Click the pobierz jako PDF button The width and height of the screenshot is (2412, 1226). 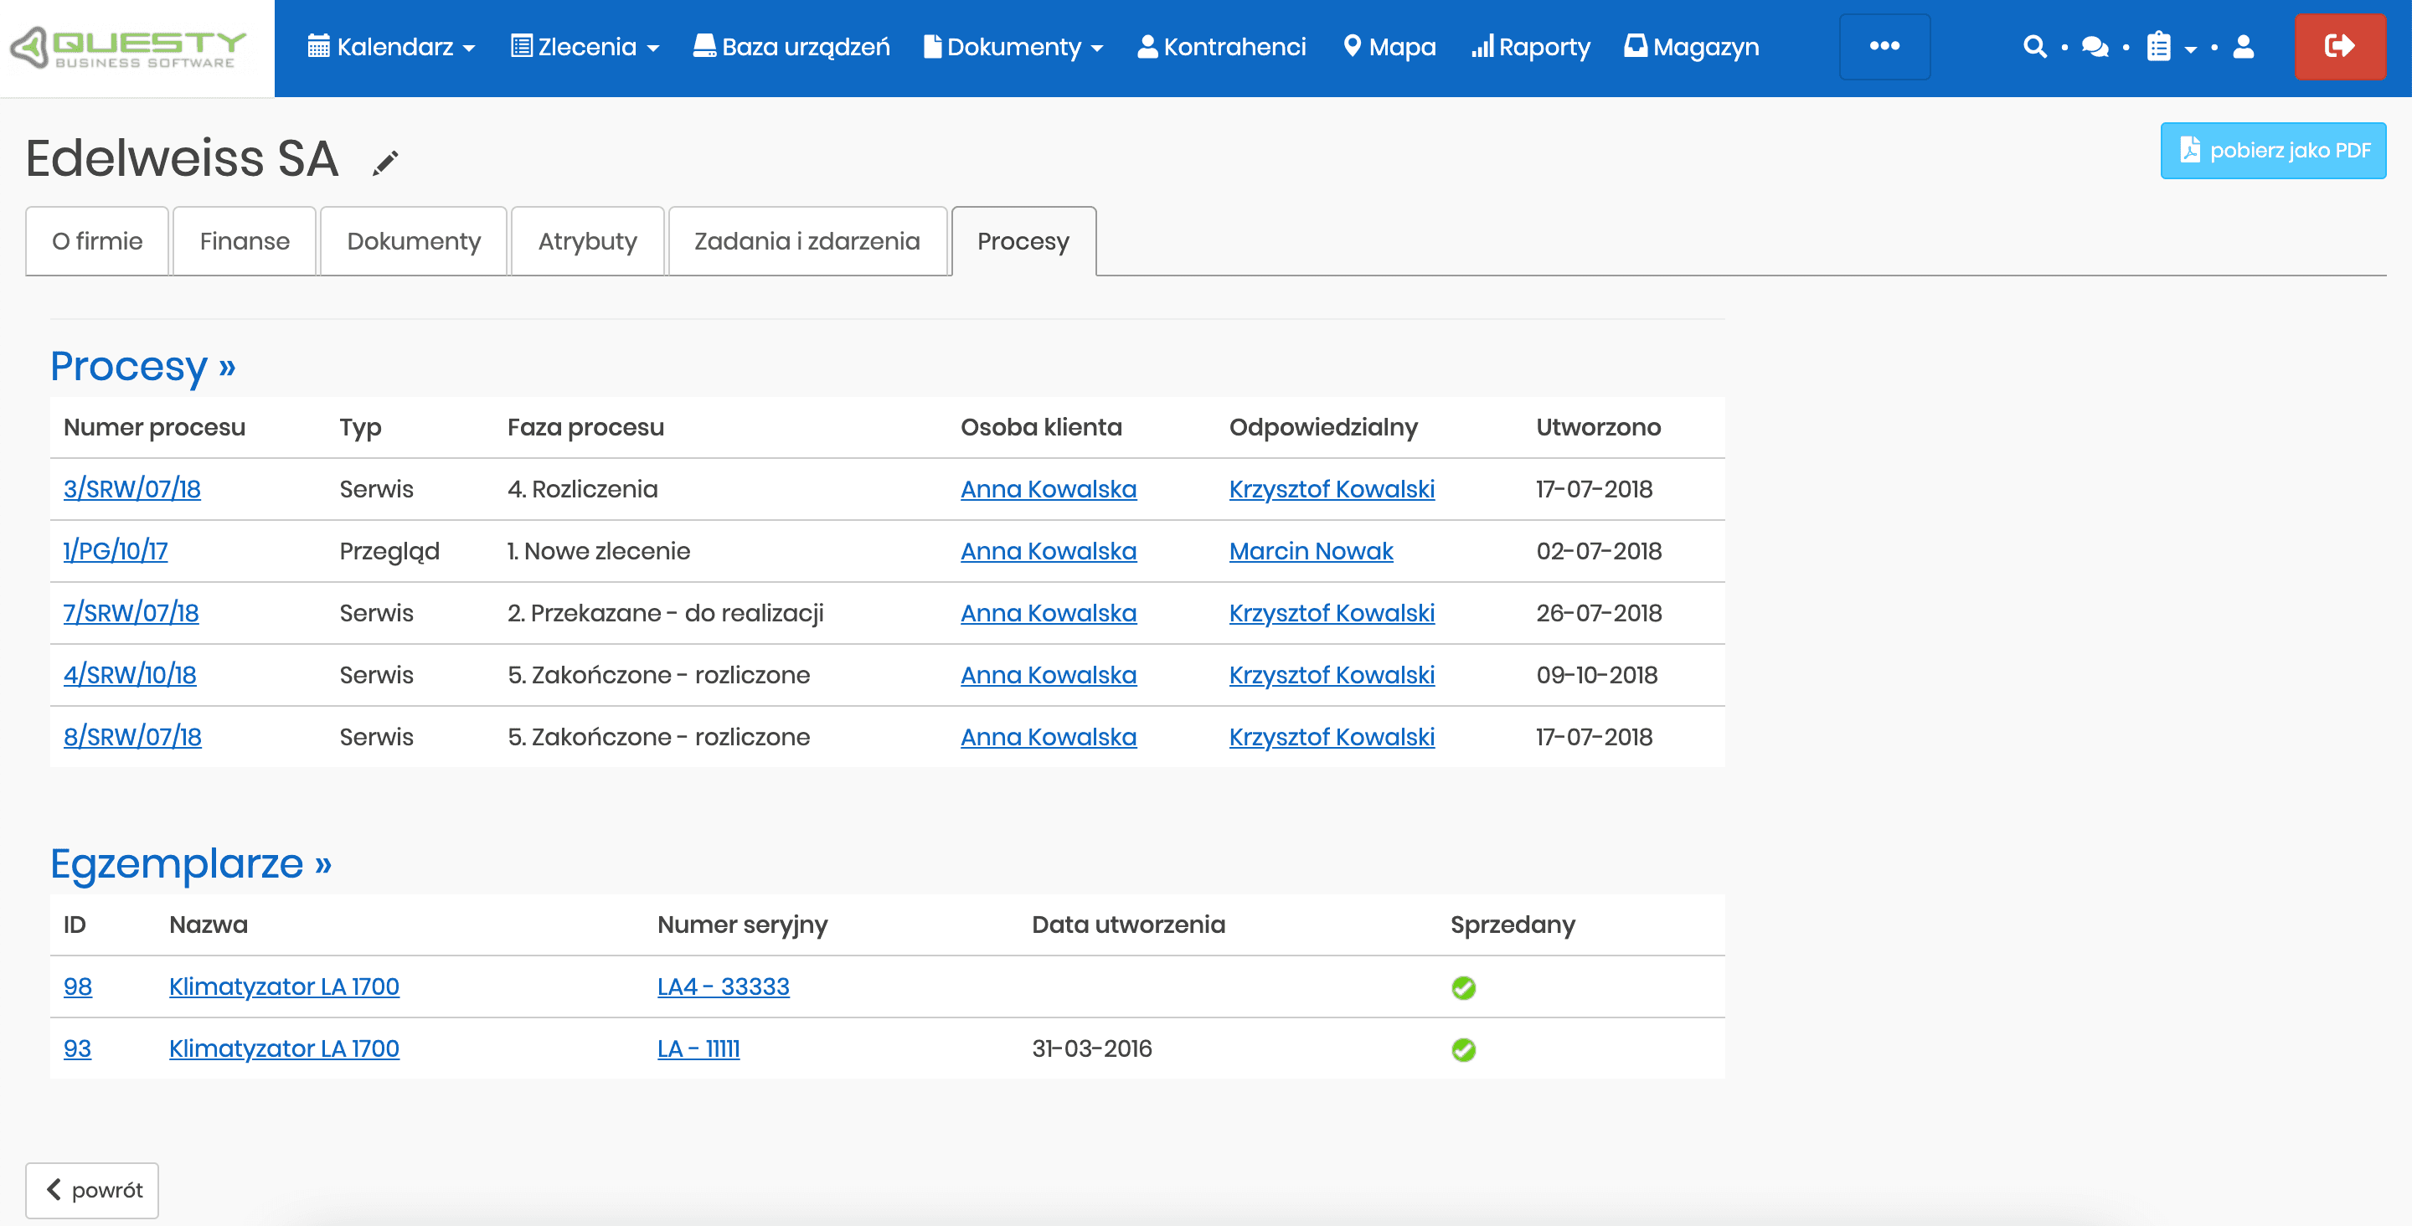[x=2274, y=150]
